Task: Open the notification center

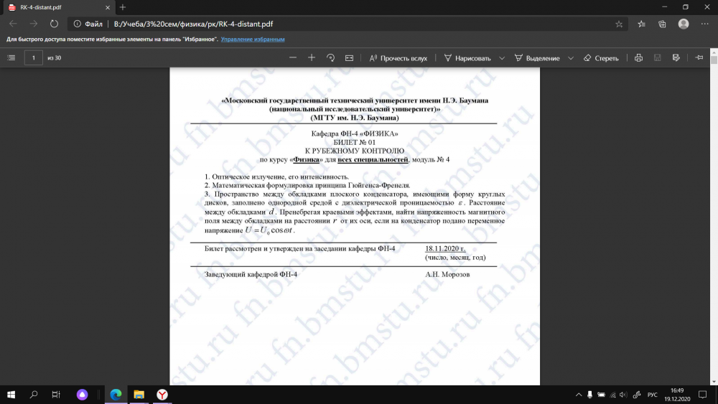Action: [x=703, y=395]
